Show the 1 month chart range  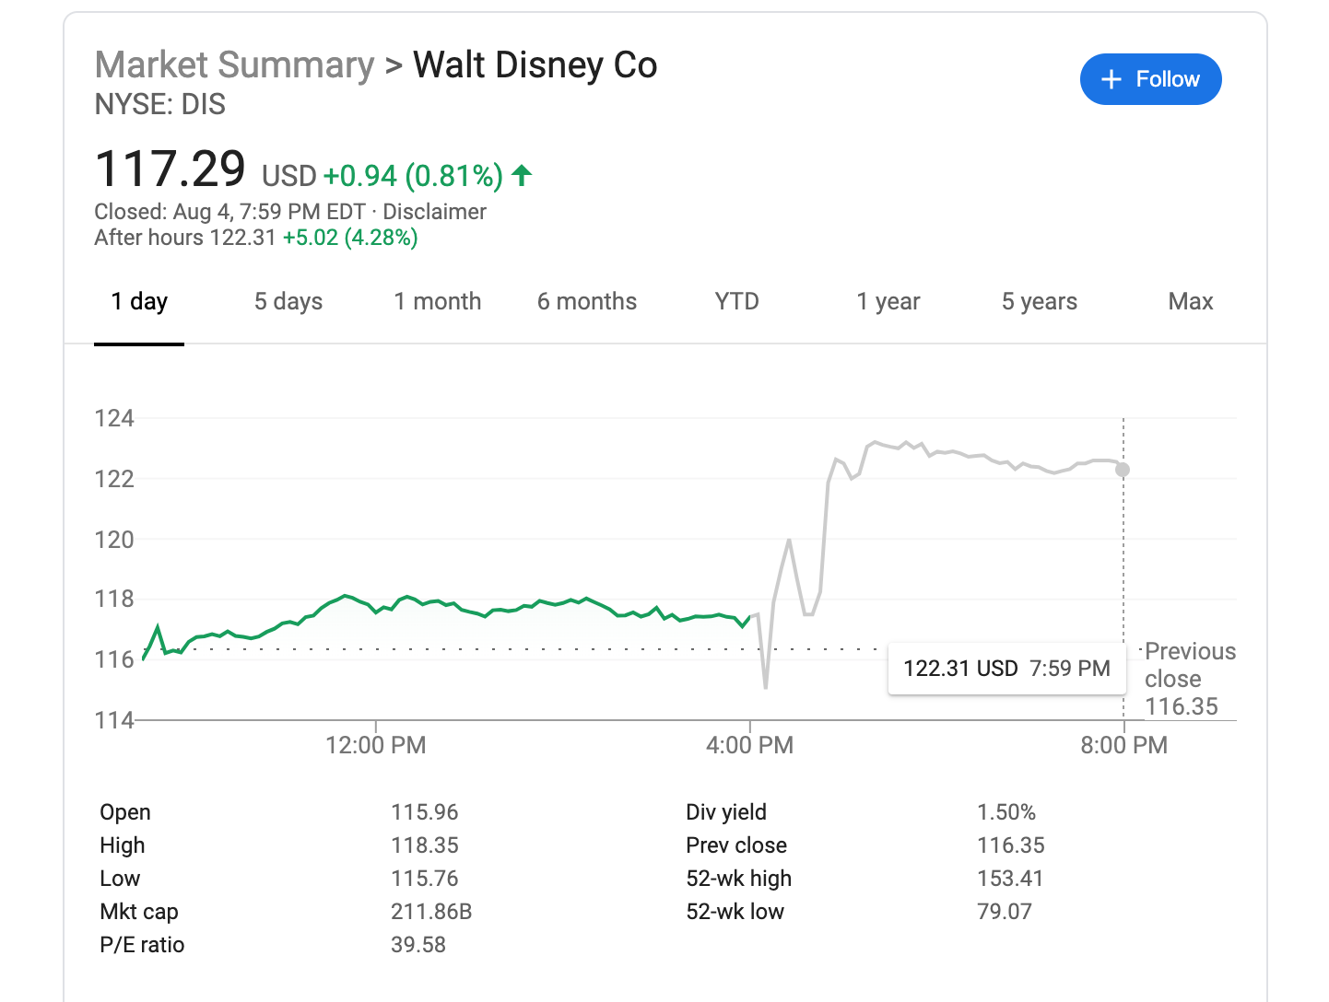pos(438,302)
